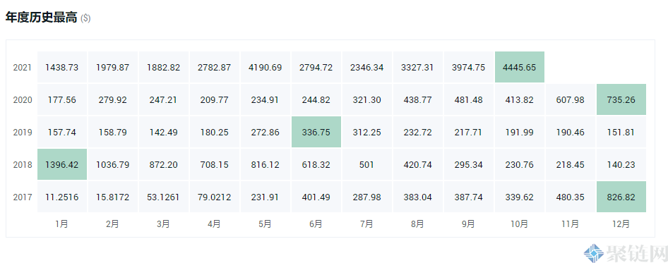The height and width of the screenshot is (263, 668).
Task: Select the 11.2516 cell in January 2017
Action: click(62, 197)
